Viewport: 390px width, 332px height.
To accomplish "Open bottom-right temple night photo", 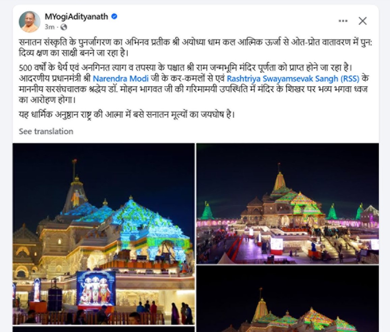I will (287, 299).
